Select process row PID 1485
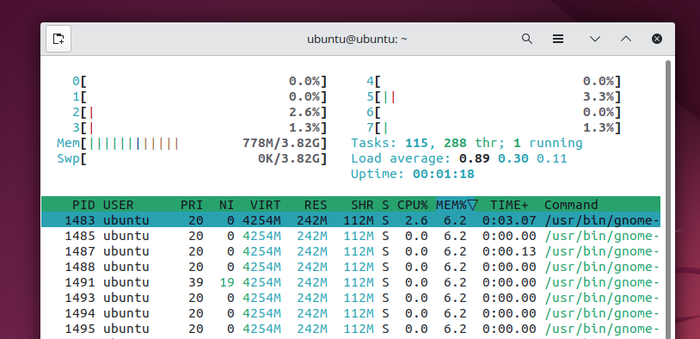The width and height of the screenshot is (700, 339). (x=351, y=236)
